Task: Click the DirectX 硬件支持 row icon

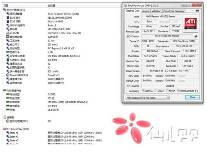Action: (x=8, y=75)
